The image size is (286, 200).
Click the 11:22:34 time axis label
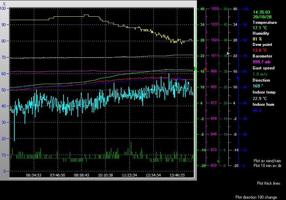129,175
